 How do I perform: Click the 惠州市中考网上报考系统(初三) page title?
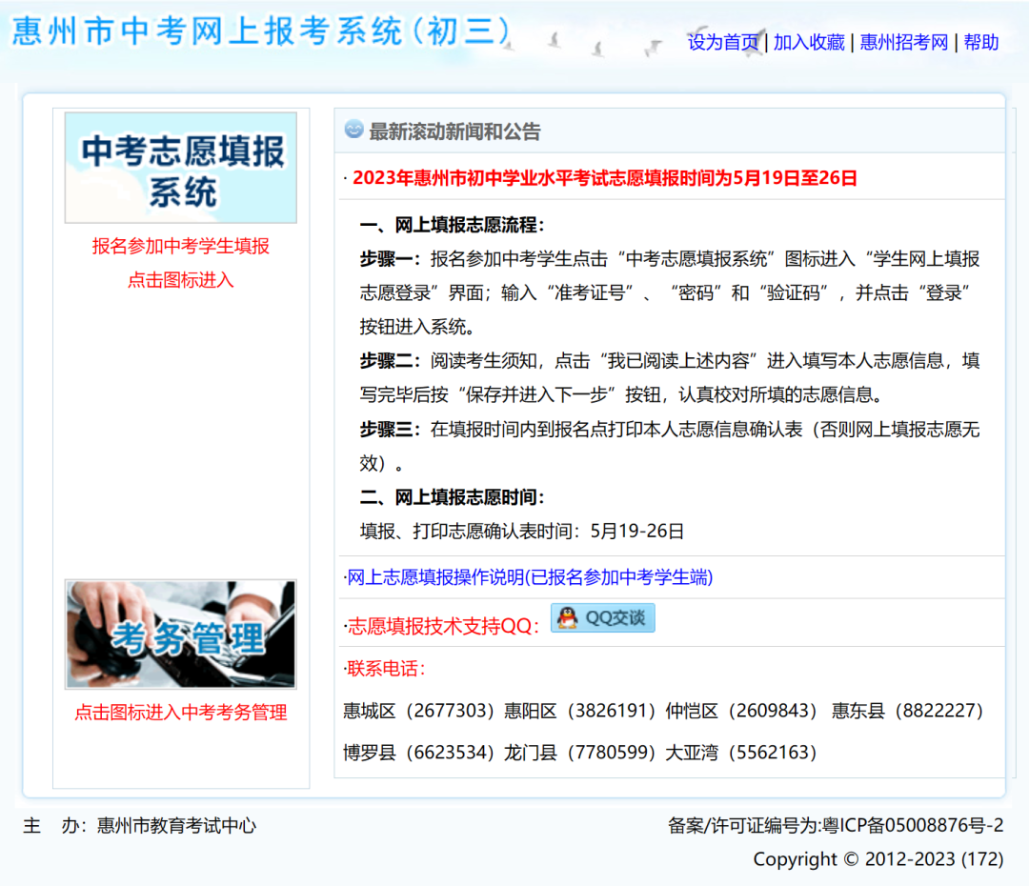coord(260,32)
